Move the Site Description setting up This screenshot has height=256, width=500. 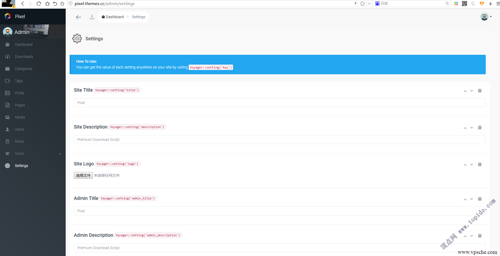coord(465,128)
